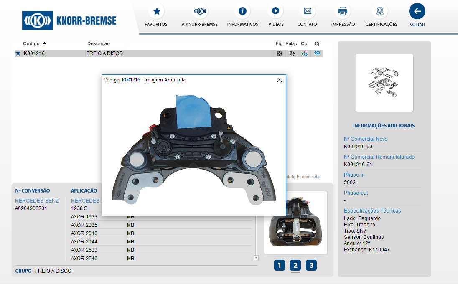Click the Cp icon in K001216 row
Viewport: 458px width, 284px height.
tap(305, 53)
